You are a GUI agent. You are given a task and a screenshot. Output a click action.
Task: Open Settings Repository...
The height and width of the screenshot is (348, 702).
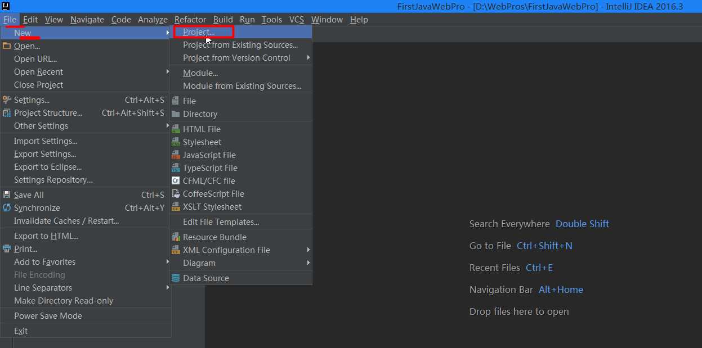85,180
